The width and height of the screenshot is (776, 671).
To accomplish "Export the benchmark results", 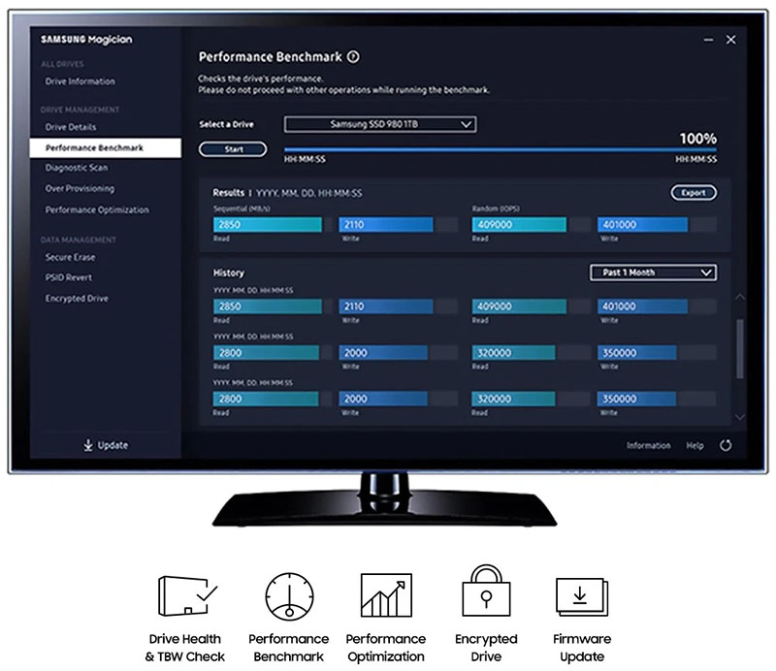I will 693,193.
